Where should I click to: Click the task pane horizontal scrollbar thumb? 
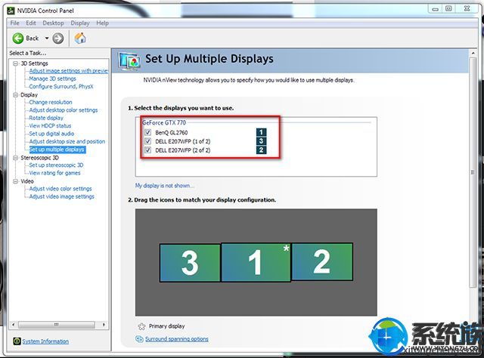pos(57,325)
